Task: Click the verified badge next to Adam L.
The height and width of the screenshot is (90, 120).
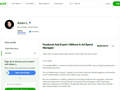Action: (30, 22)
